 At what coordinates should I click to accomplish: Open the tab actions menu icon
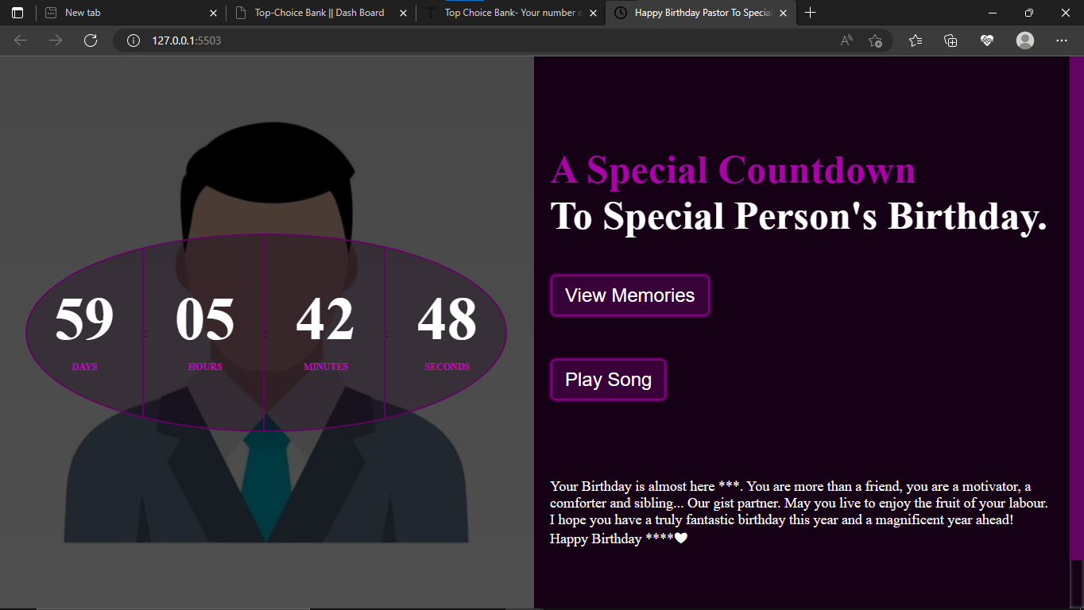click(17, 13)
